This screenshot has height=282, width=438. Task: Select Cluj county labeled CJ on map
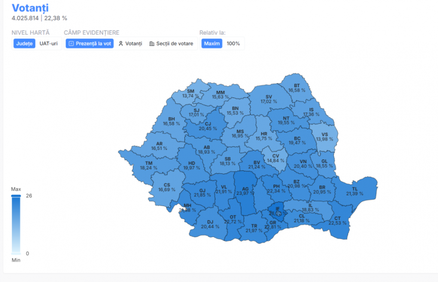tap(208, 127)
